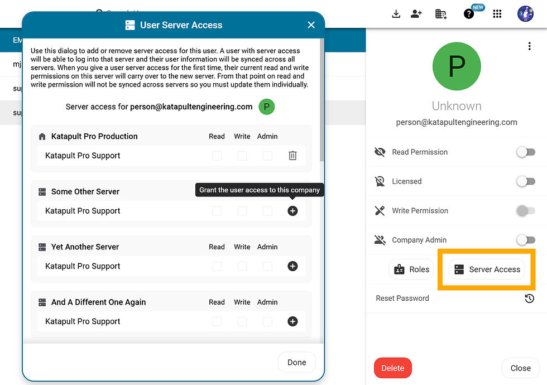
Task: Click the add user icon
Action: pyautogui.click(x=416, y=14)
